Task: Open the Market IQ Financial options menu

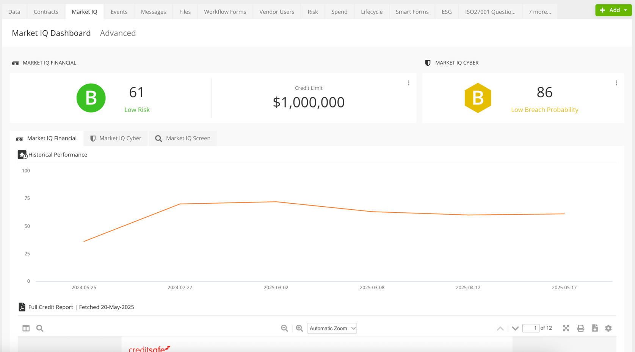Action: (409, 83)
